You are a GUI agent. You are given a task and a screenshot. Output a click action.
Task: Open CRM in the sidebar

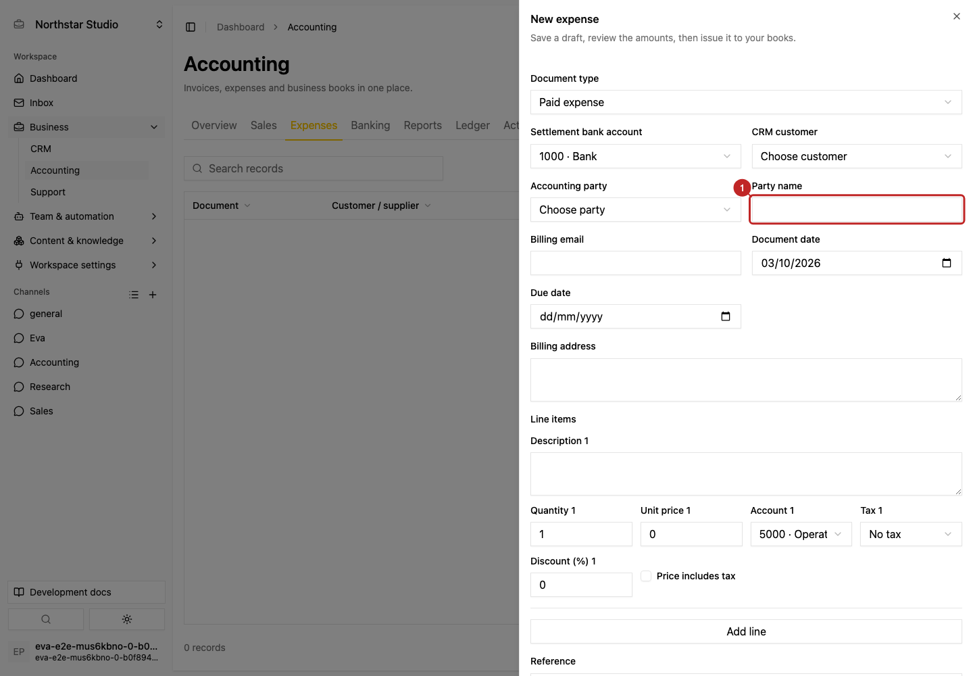(x=41, y=149)
